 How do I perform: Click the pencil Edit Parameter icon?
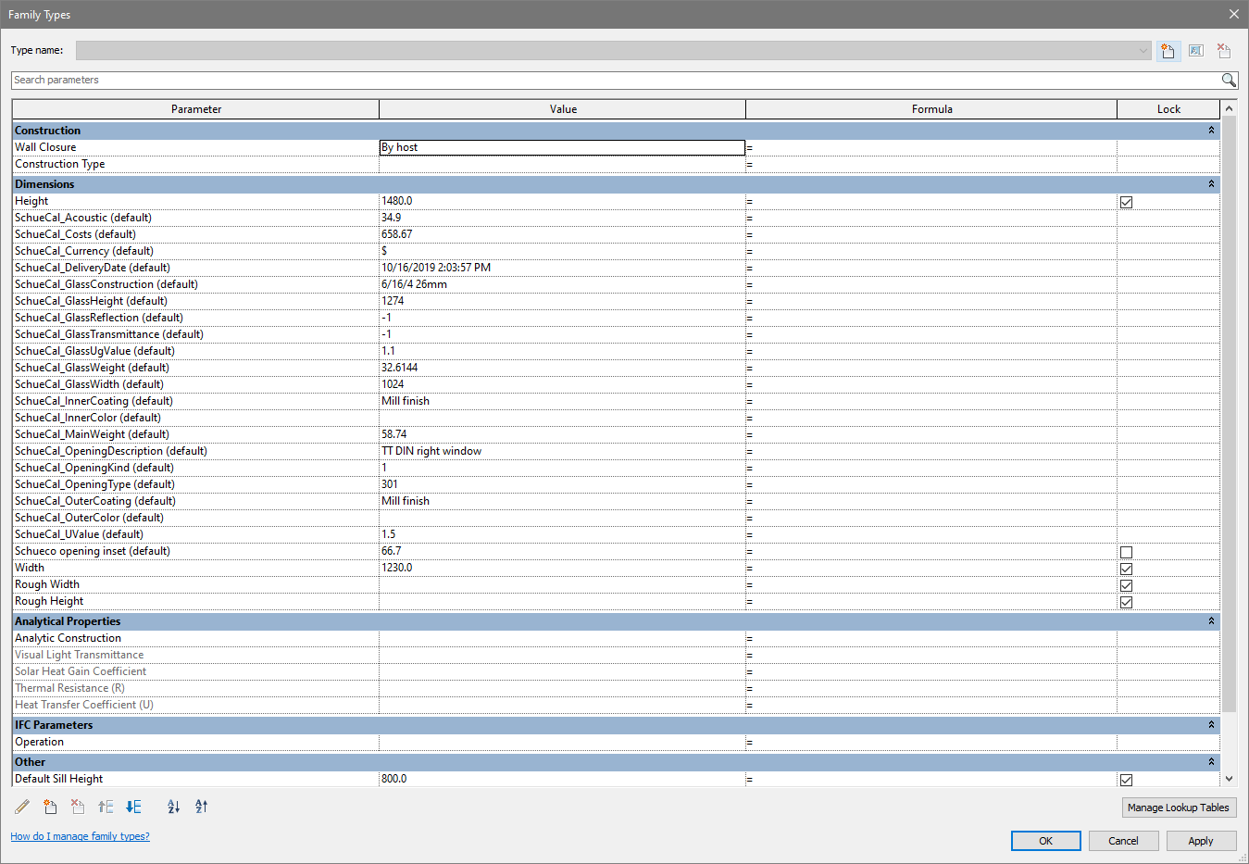(x=22, y=807)
